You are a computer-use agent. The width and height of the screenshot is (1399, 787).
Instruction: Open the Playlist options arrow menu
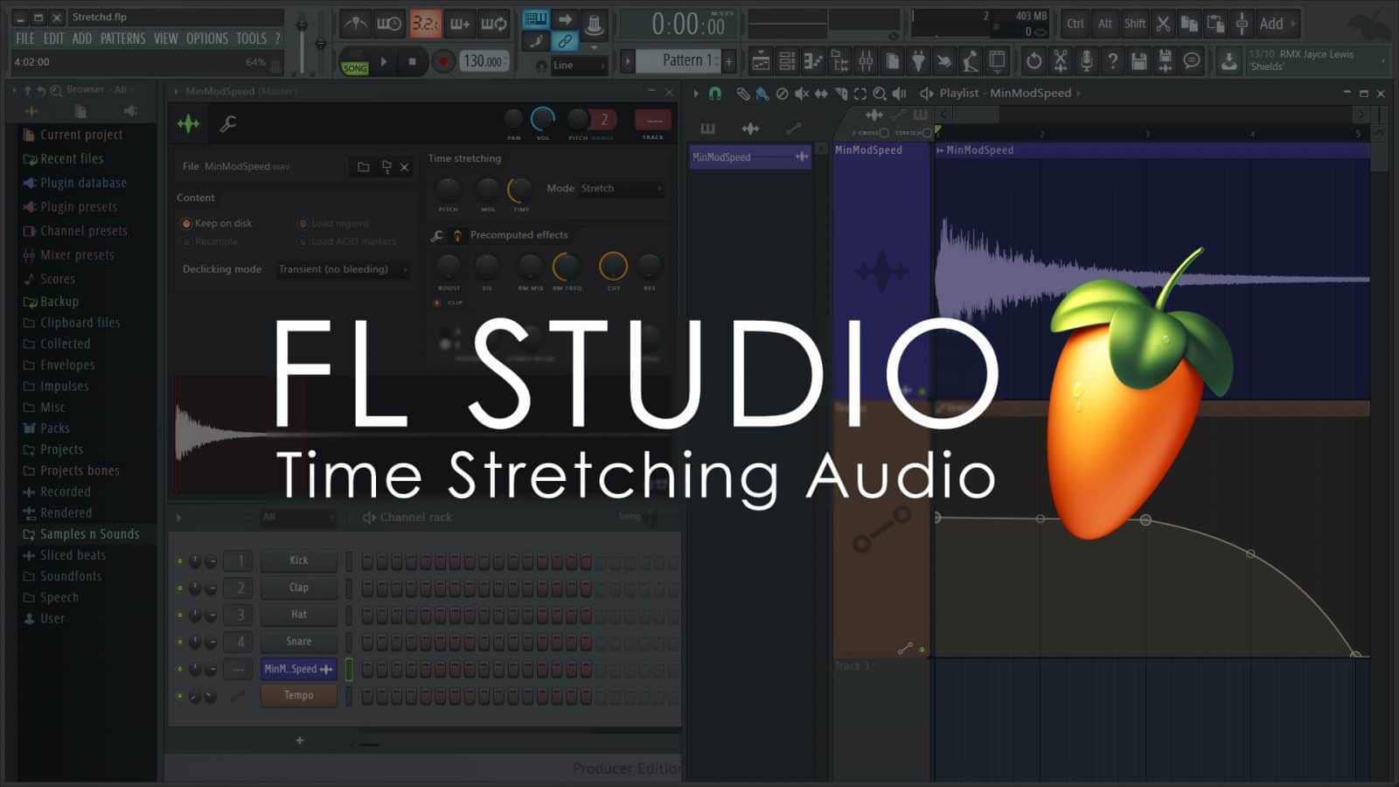click(x=696, y=93)
